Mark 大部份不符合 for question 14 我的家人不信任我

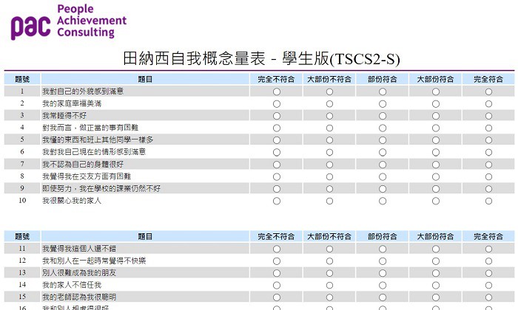tap(329, 285)
